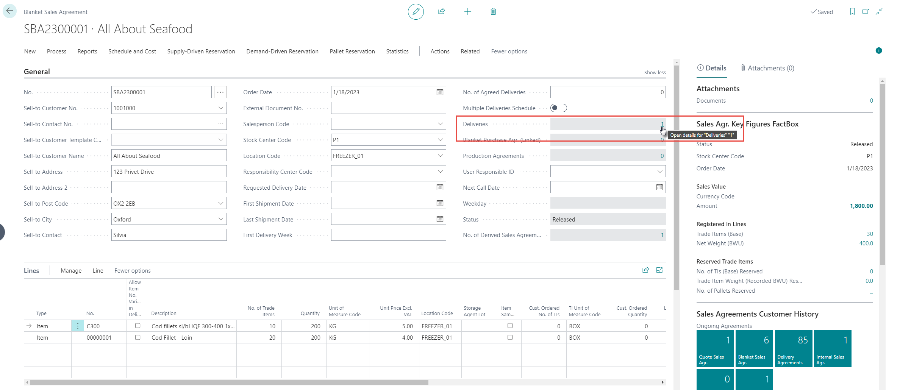900x390 pixels.
Task: Toggle Multiple Deliveries Schedule switch
Action: (x=559, y=108)
